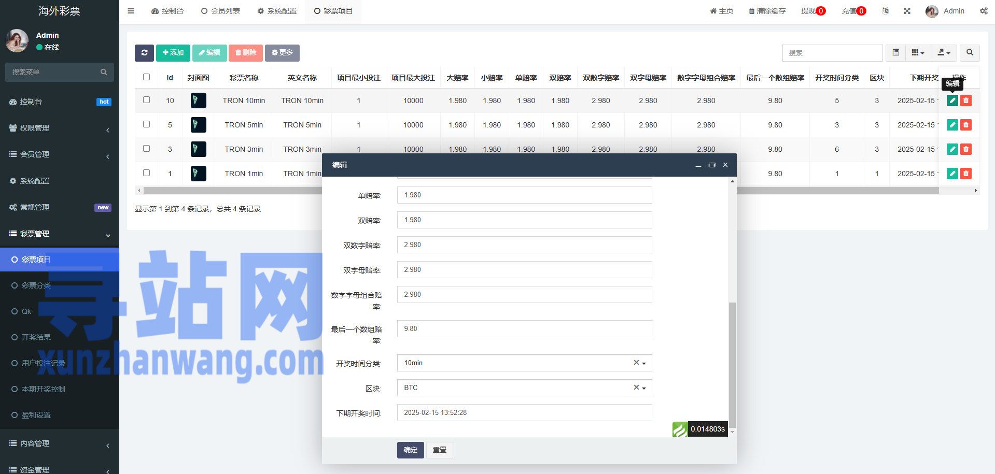
Task: Toggle the sidebar hamburger menu
Action: coord(131,11)
